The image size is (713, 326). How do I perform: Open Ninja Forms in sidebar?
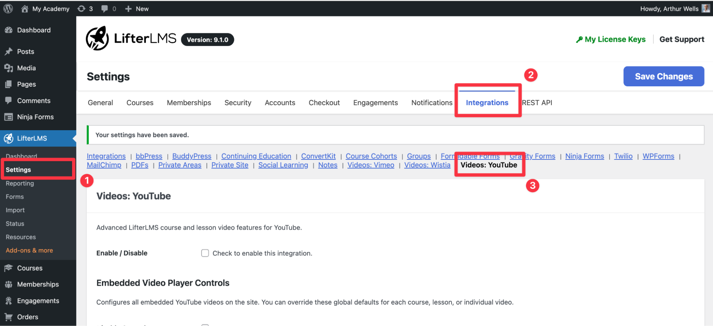(x=35, y=117)
